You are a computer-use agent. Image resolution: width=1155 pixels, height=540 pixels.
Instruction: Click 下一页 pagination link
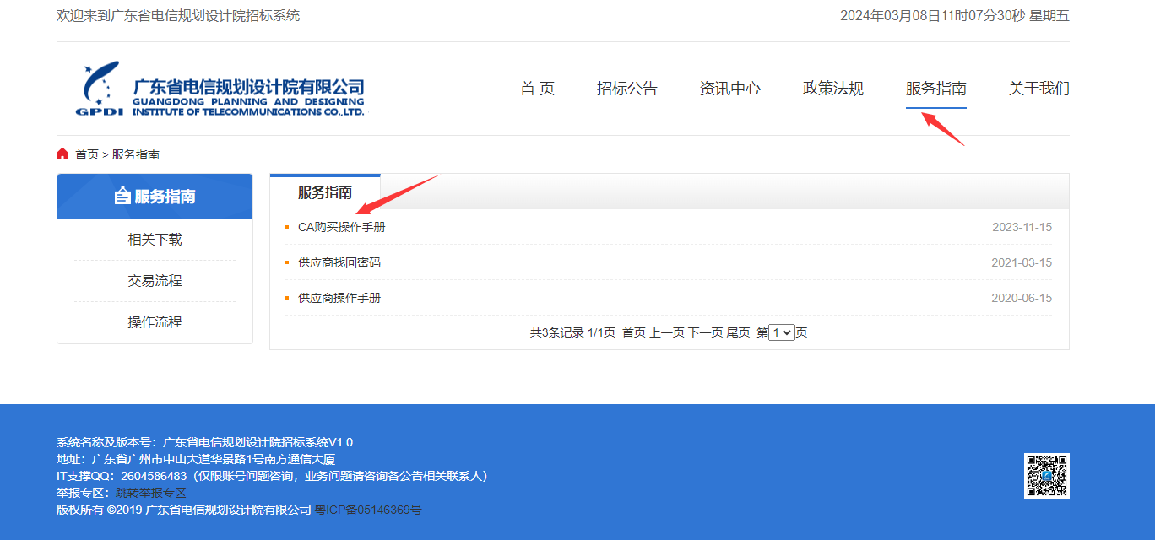(705, 332)
